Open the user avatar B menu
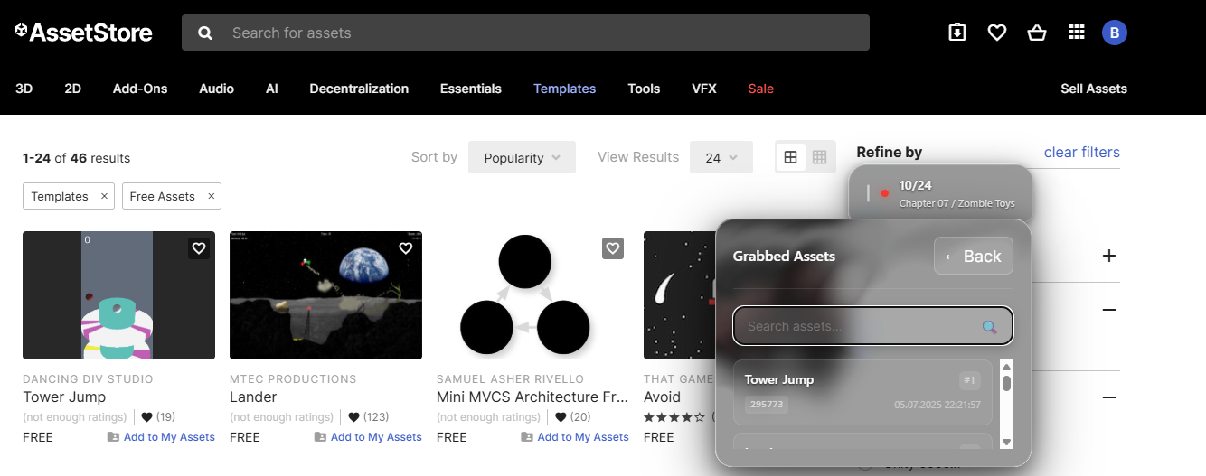The height and width of the screenshot is (476, 1206). click(1114, 33)
